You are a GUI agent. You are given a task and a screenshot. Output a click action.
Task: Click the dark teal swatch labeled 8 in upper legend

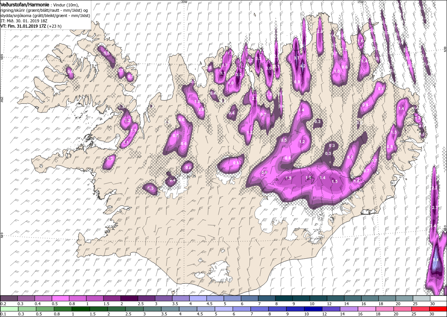[284, 298]
